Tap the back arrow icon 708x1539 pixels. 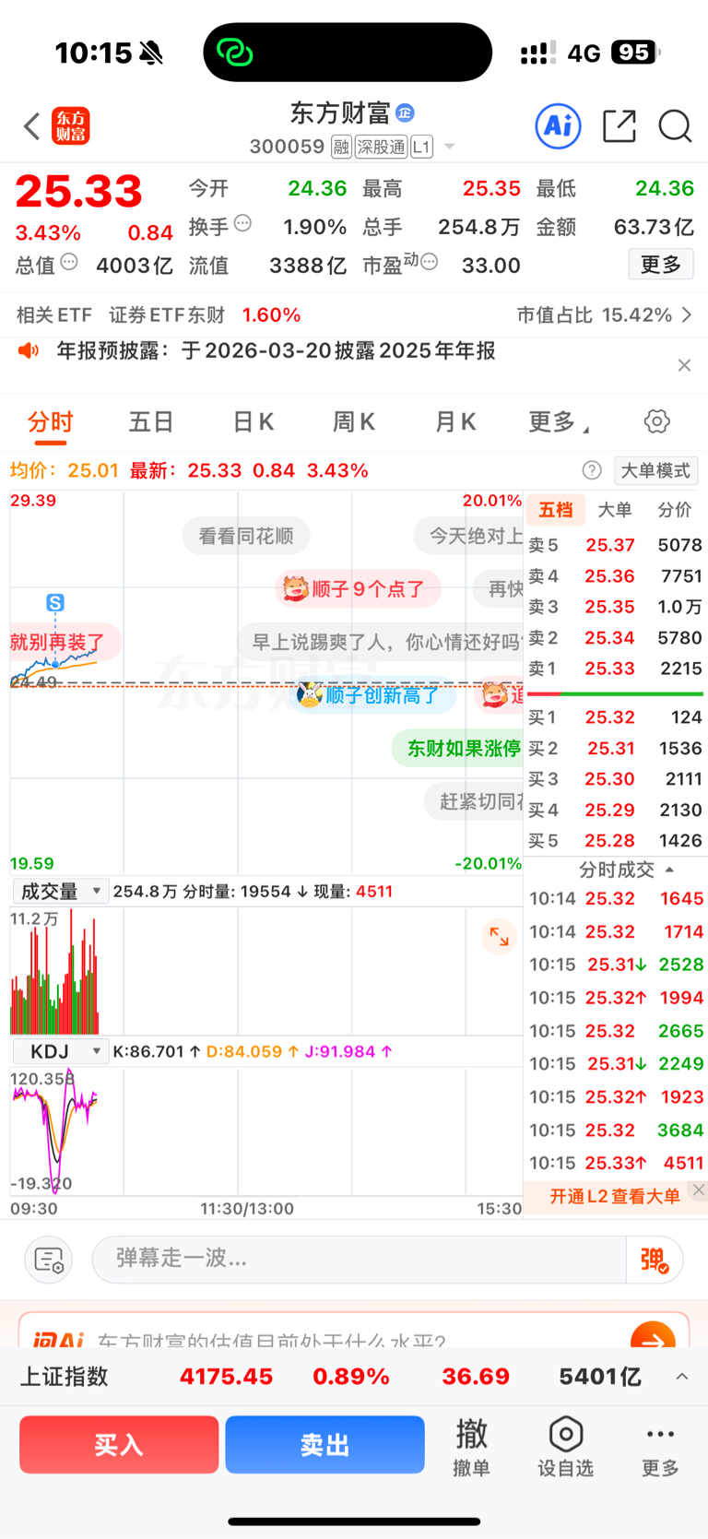tap(32, 126)
